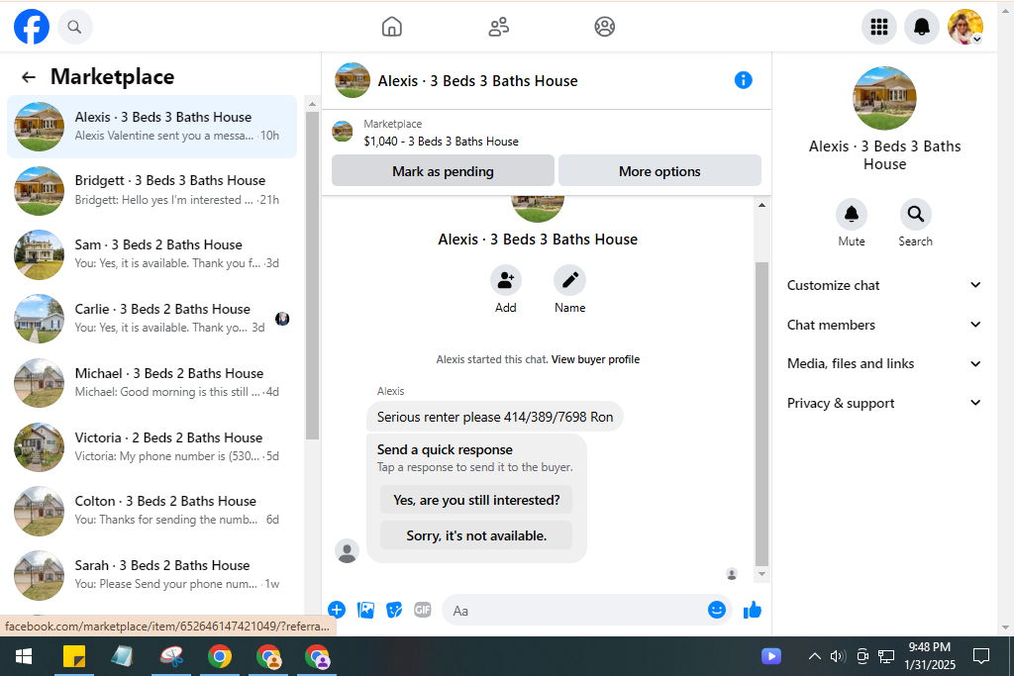Open View buyer profile link

(x=595, y=359)
